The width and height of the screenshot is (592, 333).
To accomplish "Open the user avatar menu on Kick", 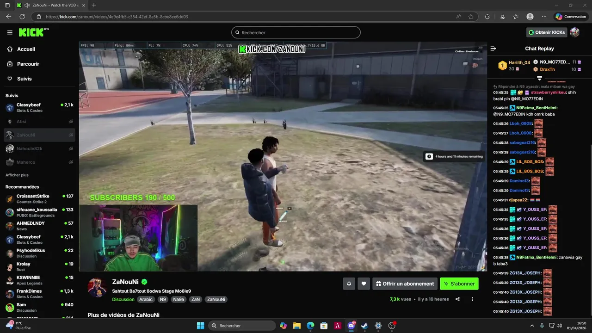I will coord(575,32).
